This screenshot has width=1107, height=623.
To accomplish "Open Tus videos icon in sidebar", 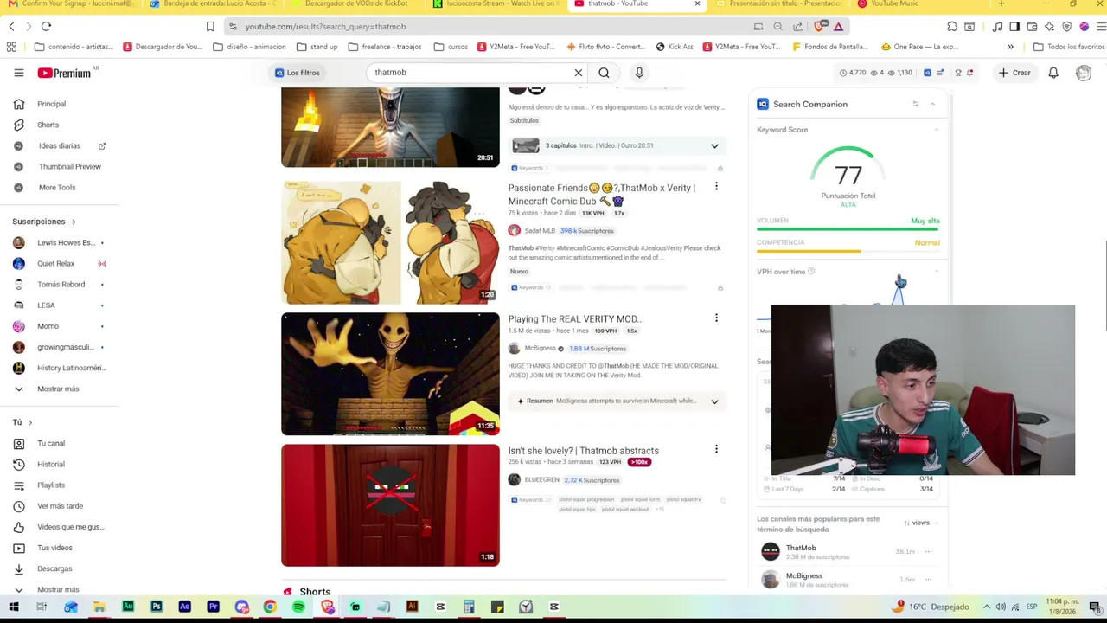I will pos(18,548).
